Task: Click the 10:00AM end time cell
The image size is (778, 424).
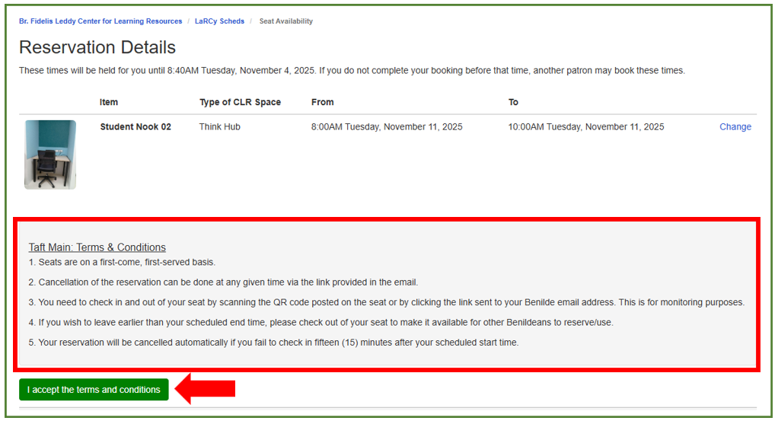Action: pos(586,127)
